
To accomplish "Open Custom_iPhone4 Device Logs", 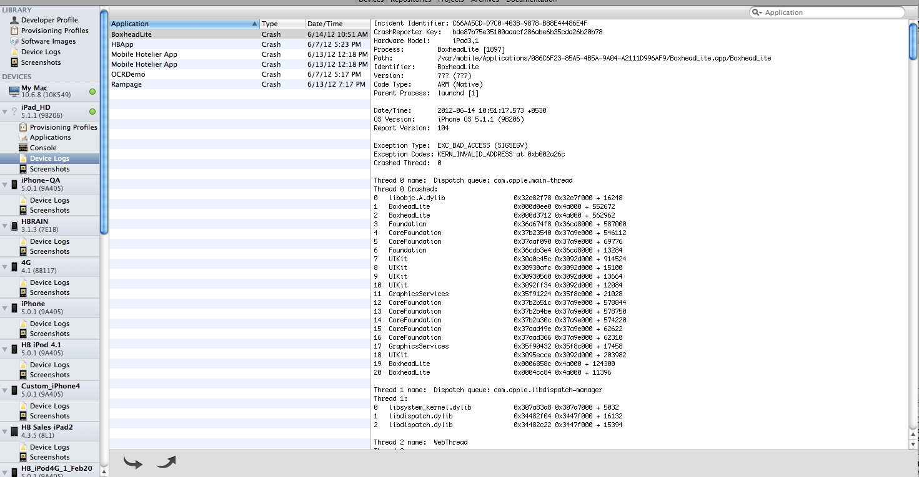I will point(49,406).
